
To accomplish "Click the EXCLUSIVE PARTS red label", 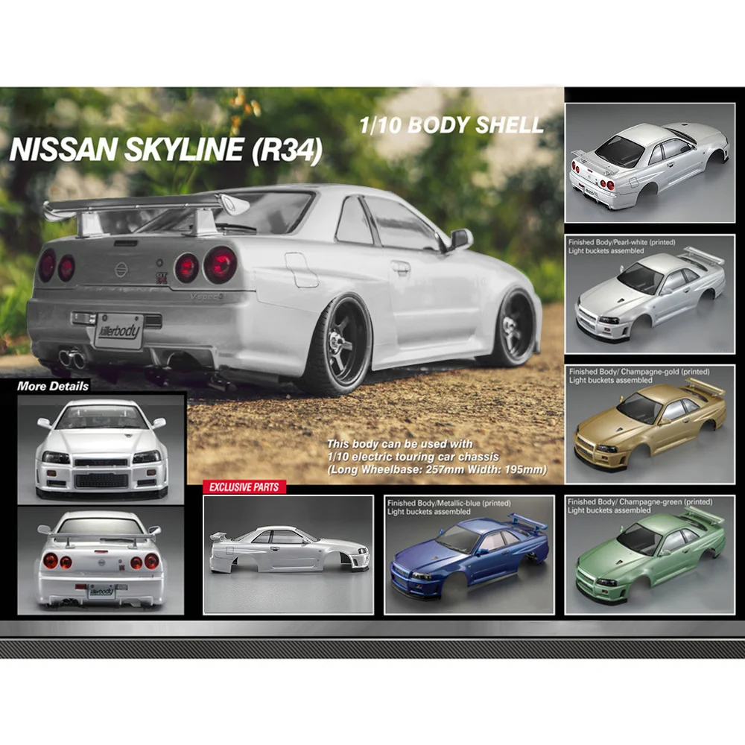I will 244,487.
